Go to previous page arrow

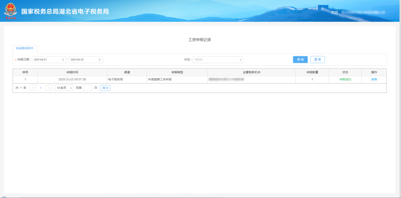[33, 88]
